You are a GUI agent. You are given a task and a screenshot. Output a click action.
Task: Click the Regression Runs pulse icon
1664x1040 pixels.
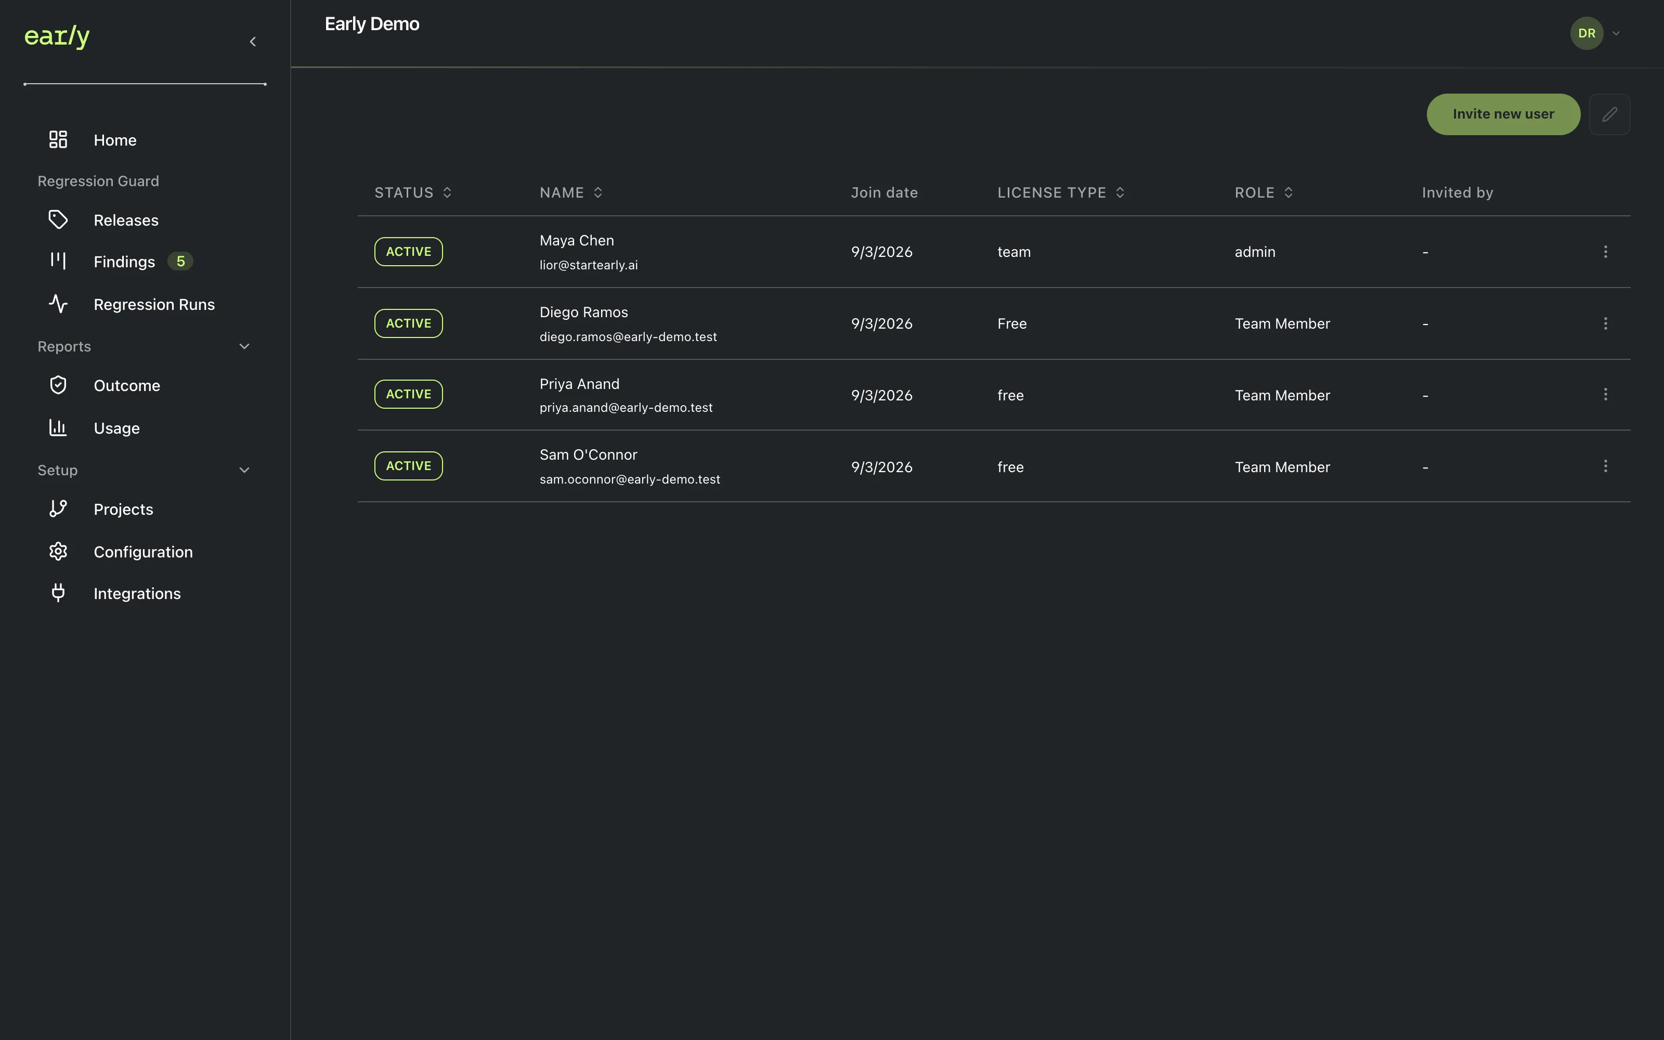tap(58, 304)
